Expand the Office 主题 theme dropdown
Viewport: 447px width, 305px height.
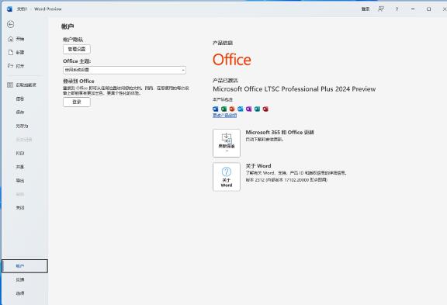[x=124, y=70]
